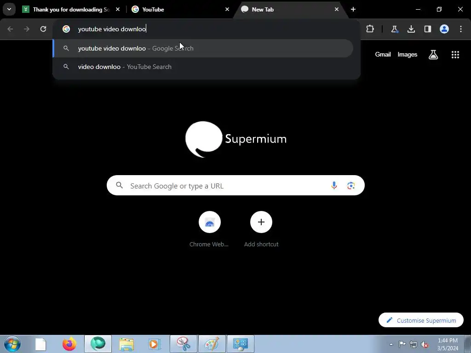Go back using the back arrow
The image size is (471, 353).
pos(10,29)
